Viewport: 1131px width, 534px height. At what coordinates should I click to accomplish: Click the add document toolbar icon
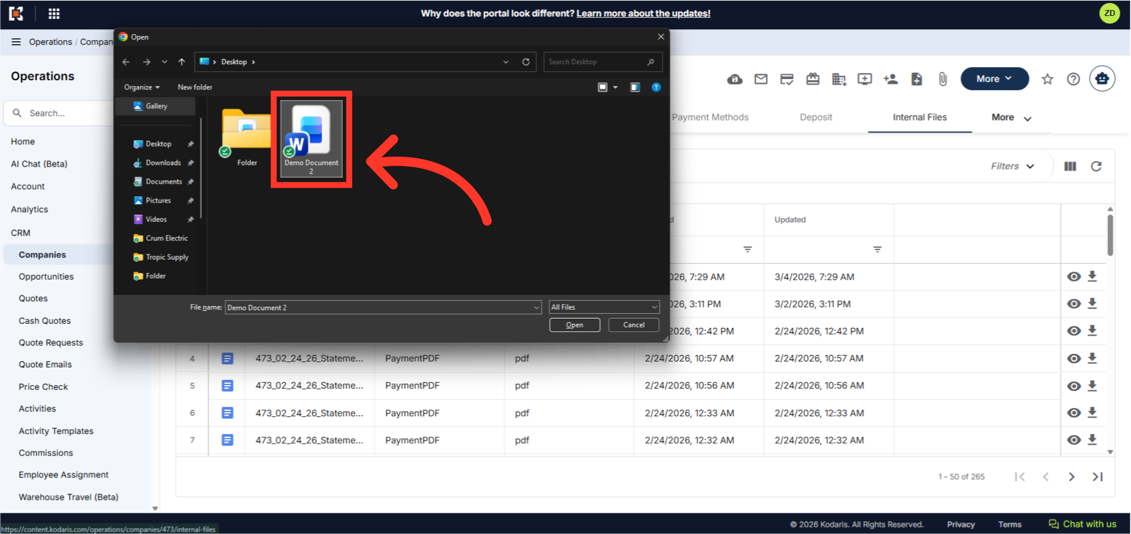pyautogui.click(x=917, y=79)
